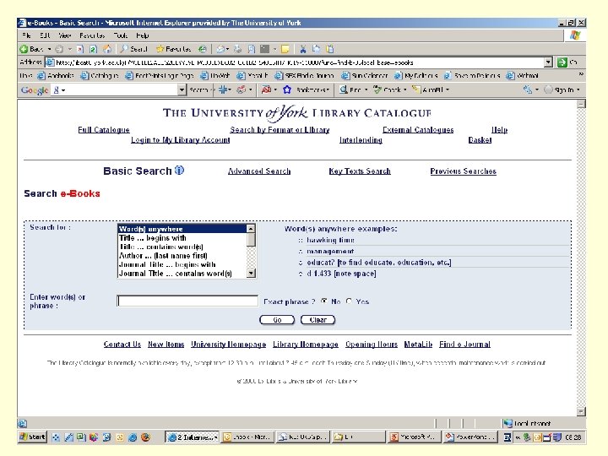The width and height of the screenshot is (608, 456).
Task: Click the Google toolbar spell Check icon
Action: (x=377, y=90)
